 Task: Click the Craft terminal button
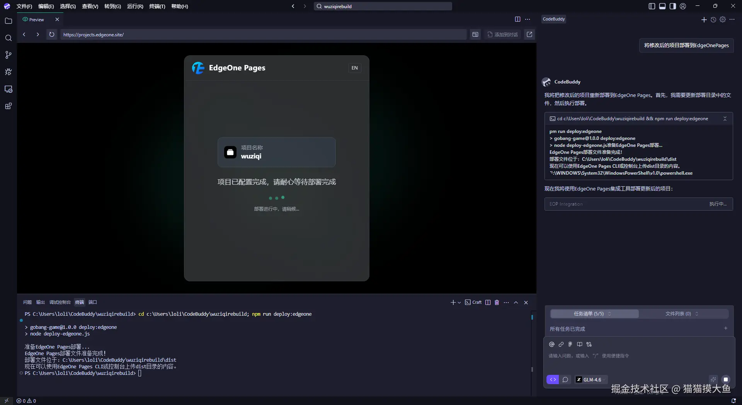click(473, 303)
